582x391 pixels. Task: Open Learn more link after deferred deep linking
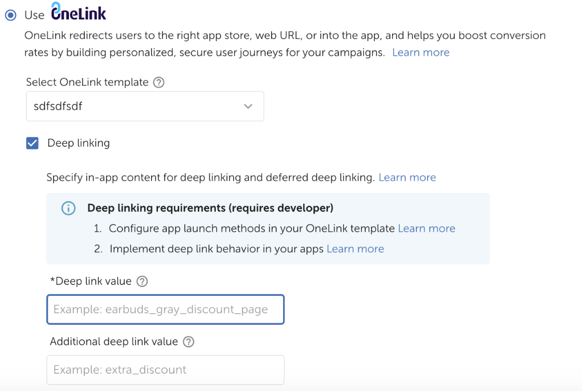point(407,178)
